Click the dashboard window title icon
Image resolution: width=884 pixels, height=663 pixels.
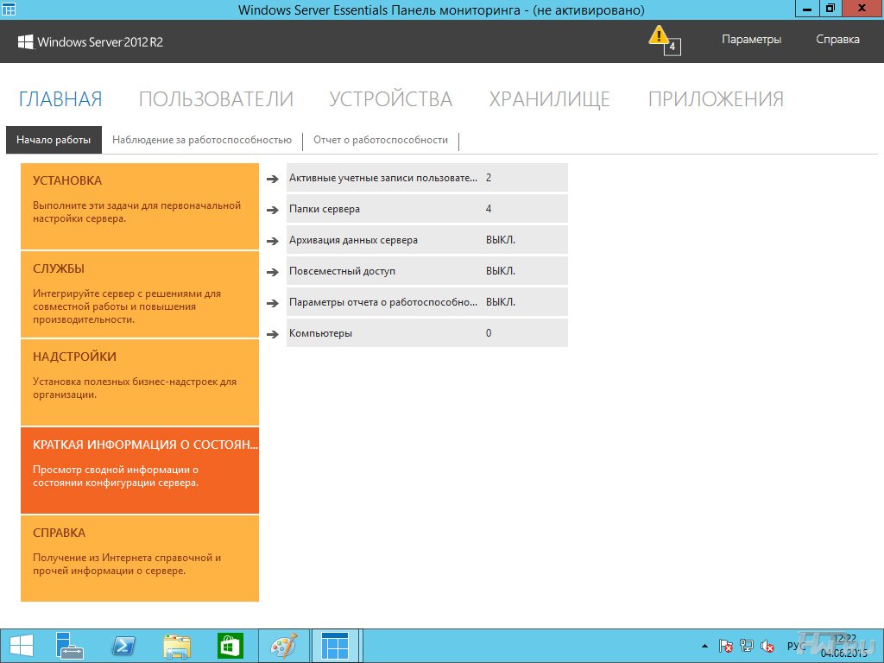pyautogui.click(x=9, y=9)
